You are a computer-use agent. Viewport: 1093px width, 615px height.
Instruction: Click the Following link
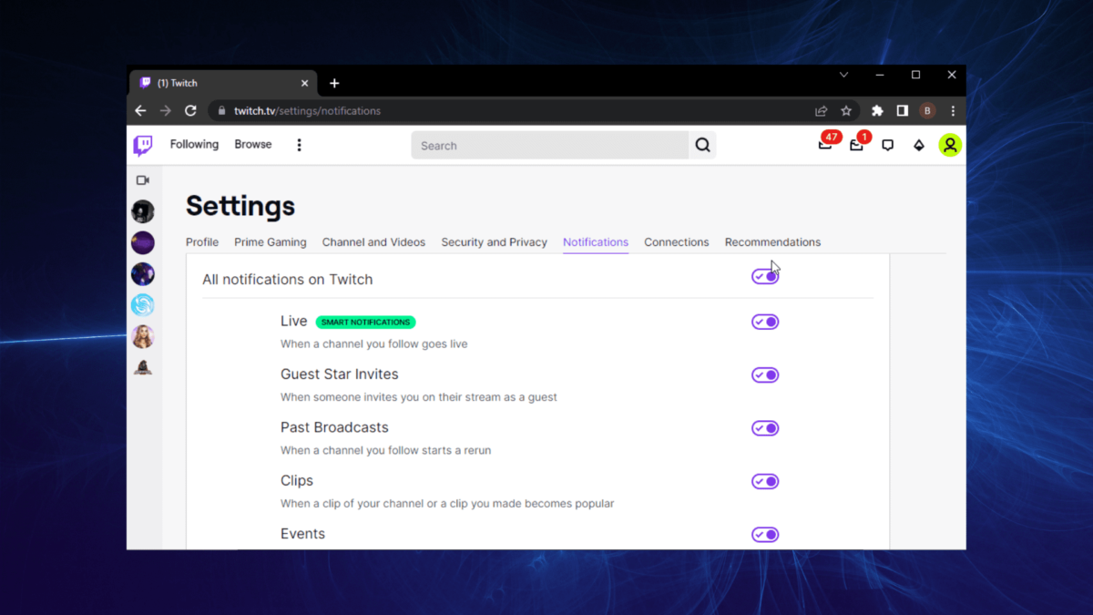click(x=194, y=144)
